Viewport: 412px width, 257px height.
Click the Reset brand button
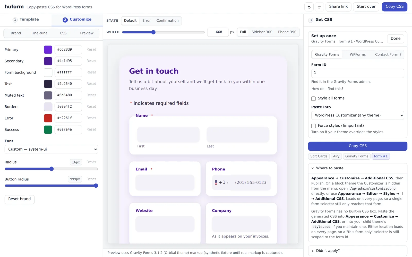click(20, 199)
